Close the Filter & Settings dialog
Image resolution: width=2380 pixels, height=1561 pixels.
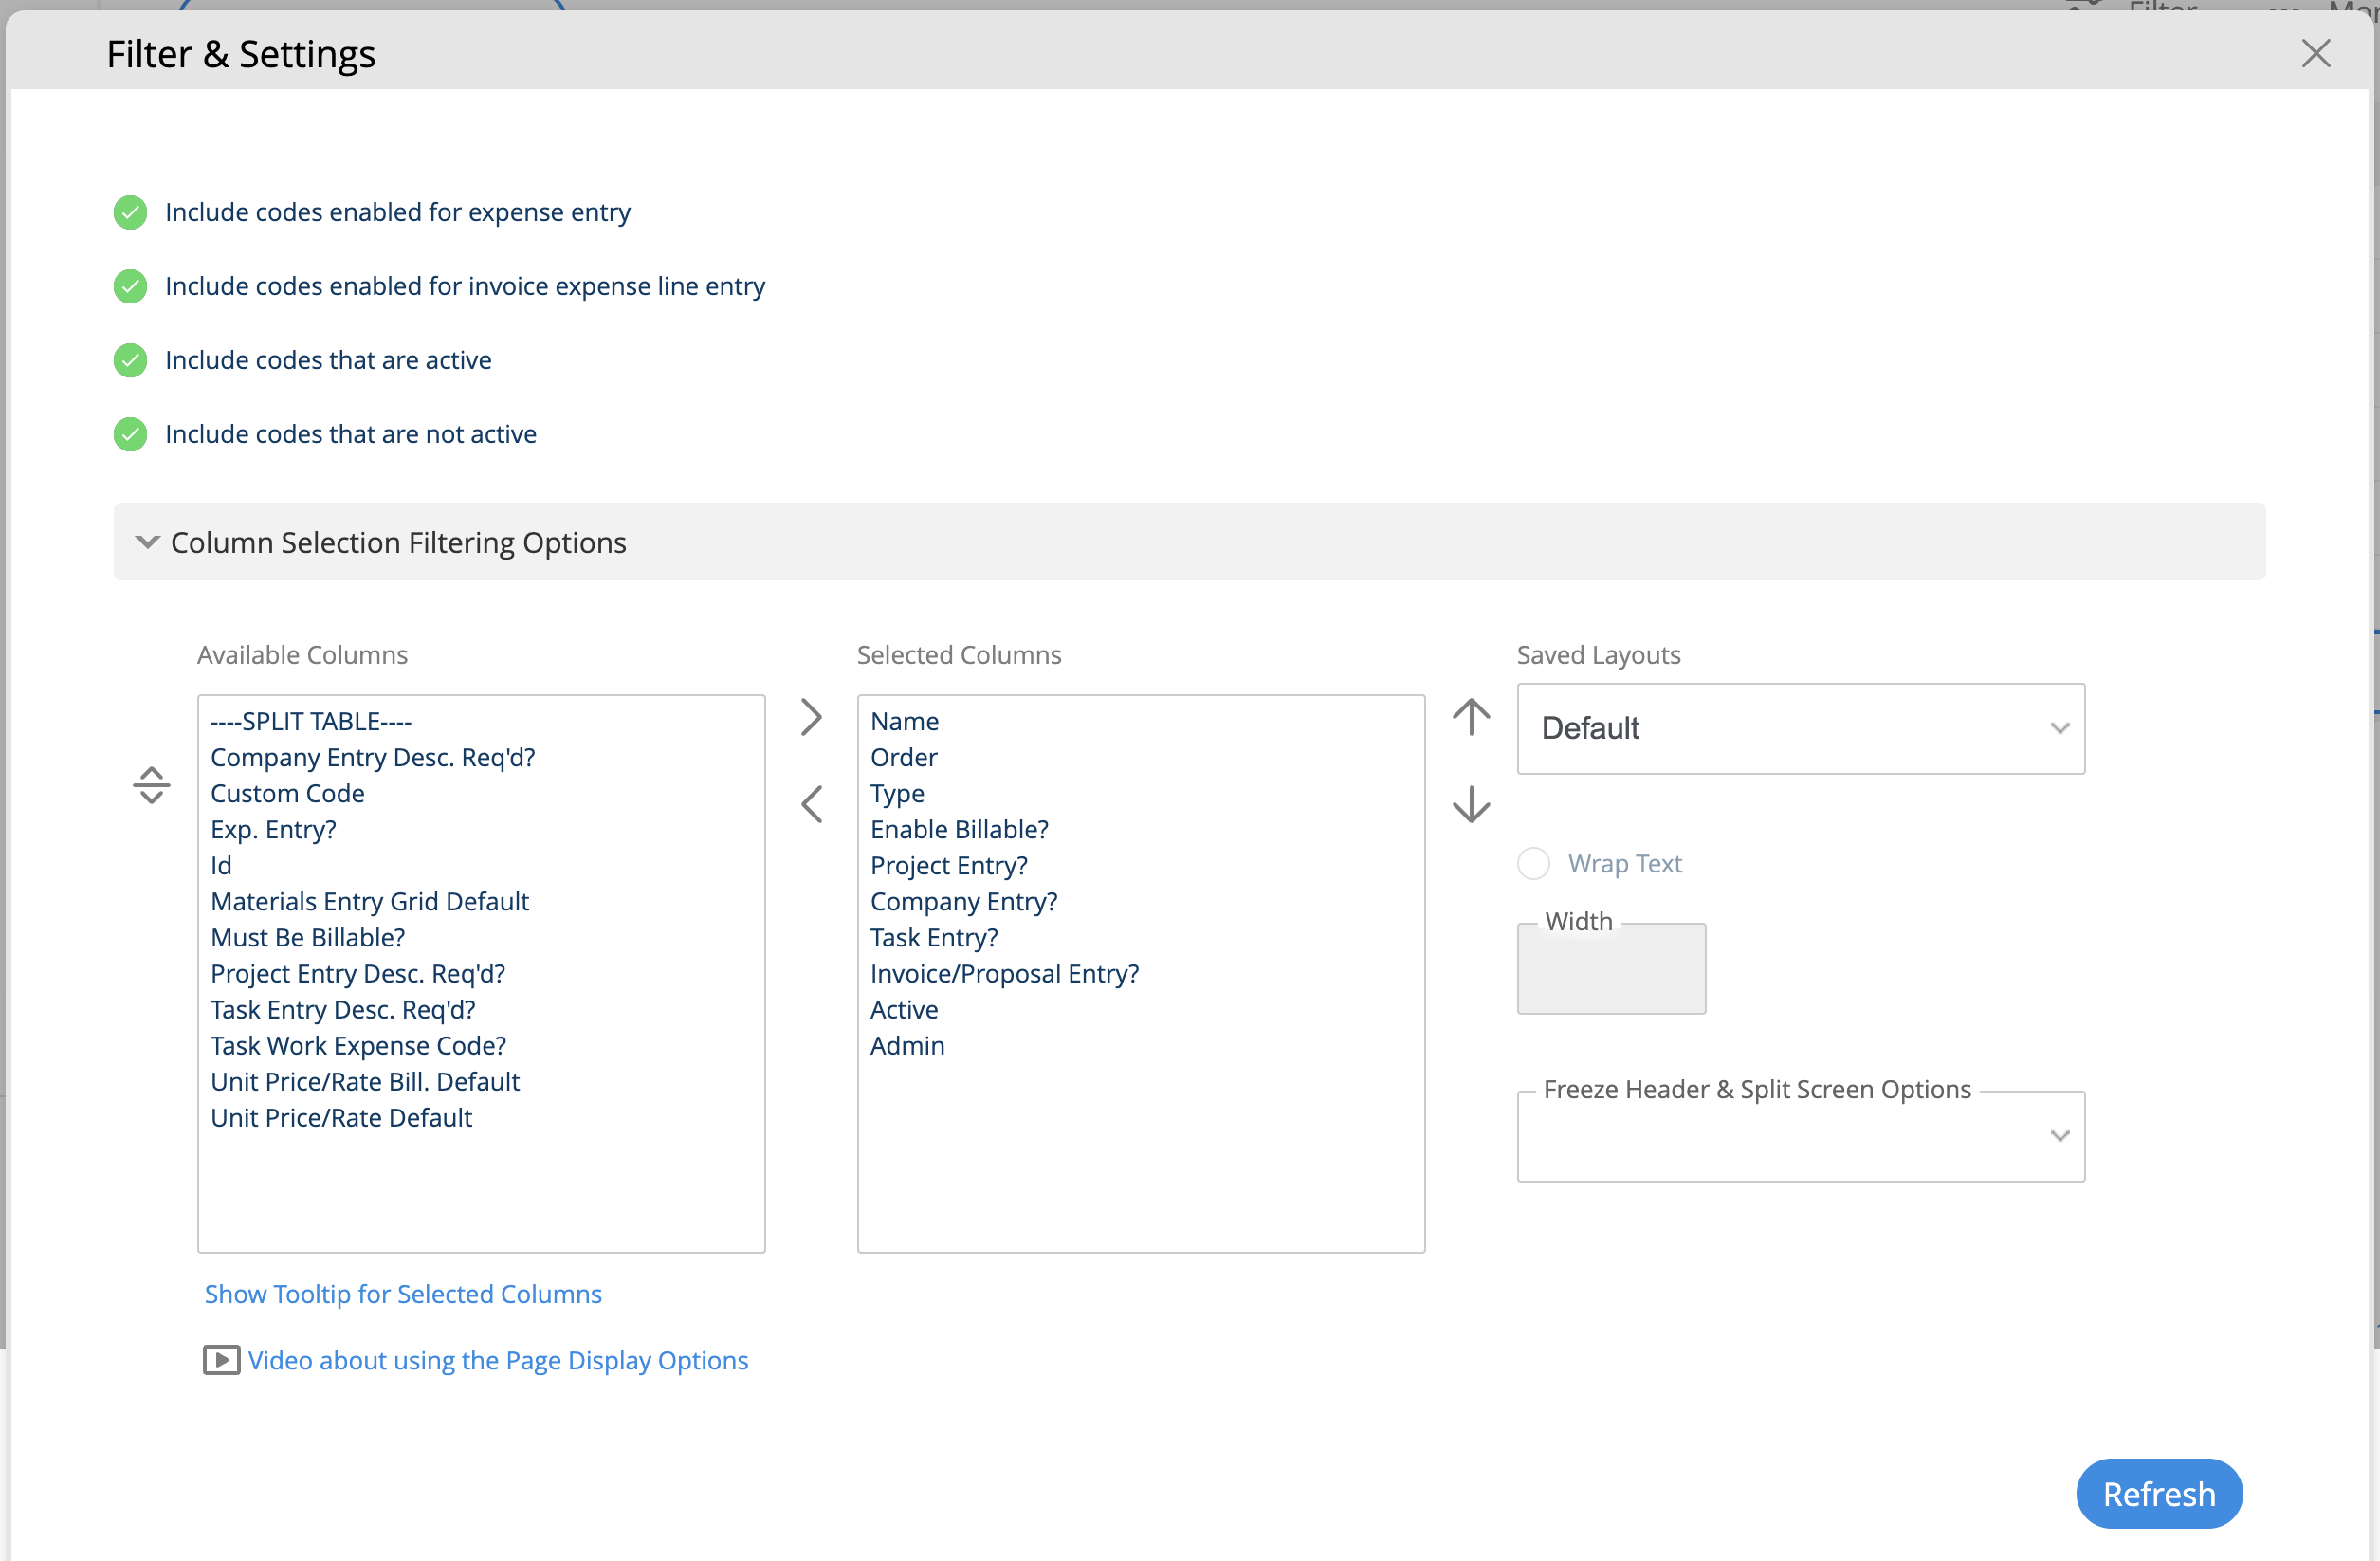[x=2315, y=54]
